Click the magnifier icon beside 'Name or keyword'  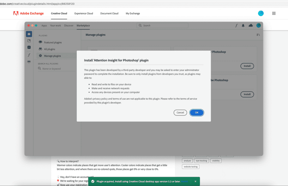39,68
